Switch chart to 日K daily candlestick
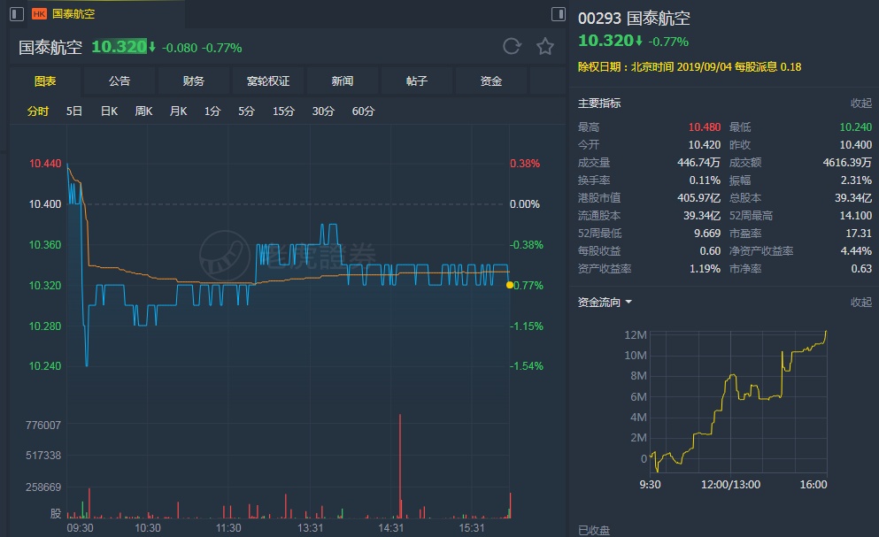This screenshot has width=879, height=537. pos(109,111)
